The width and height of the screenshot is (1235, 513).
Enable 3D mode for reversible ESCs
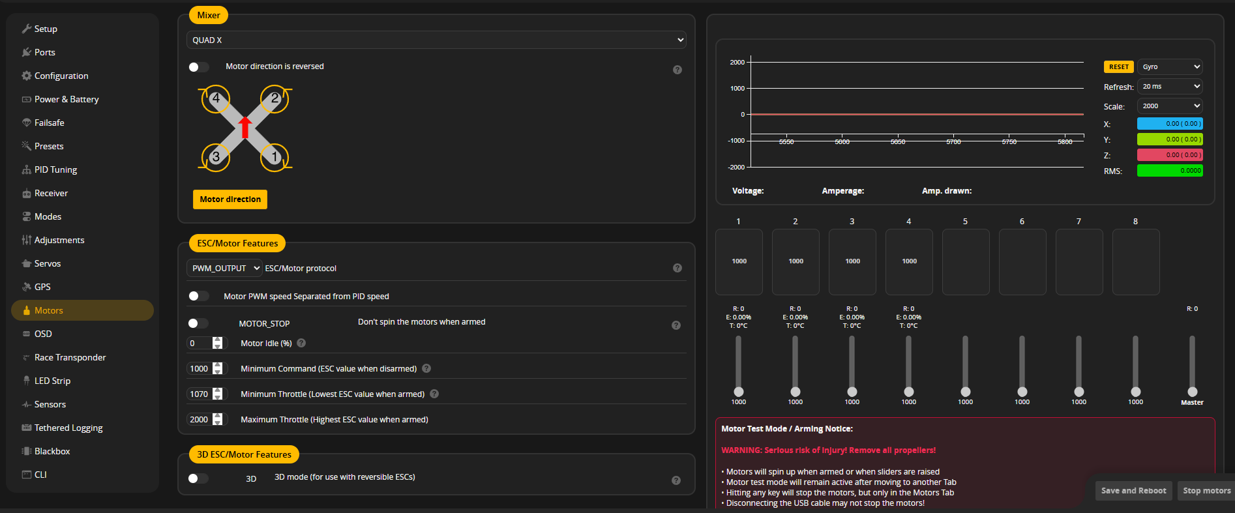point(198,478)
